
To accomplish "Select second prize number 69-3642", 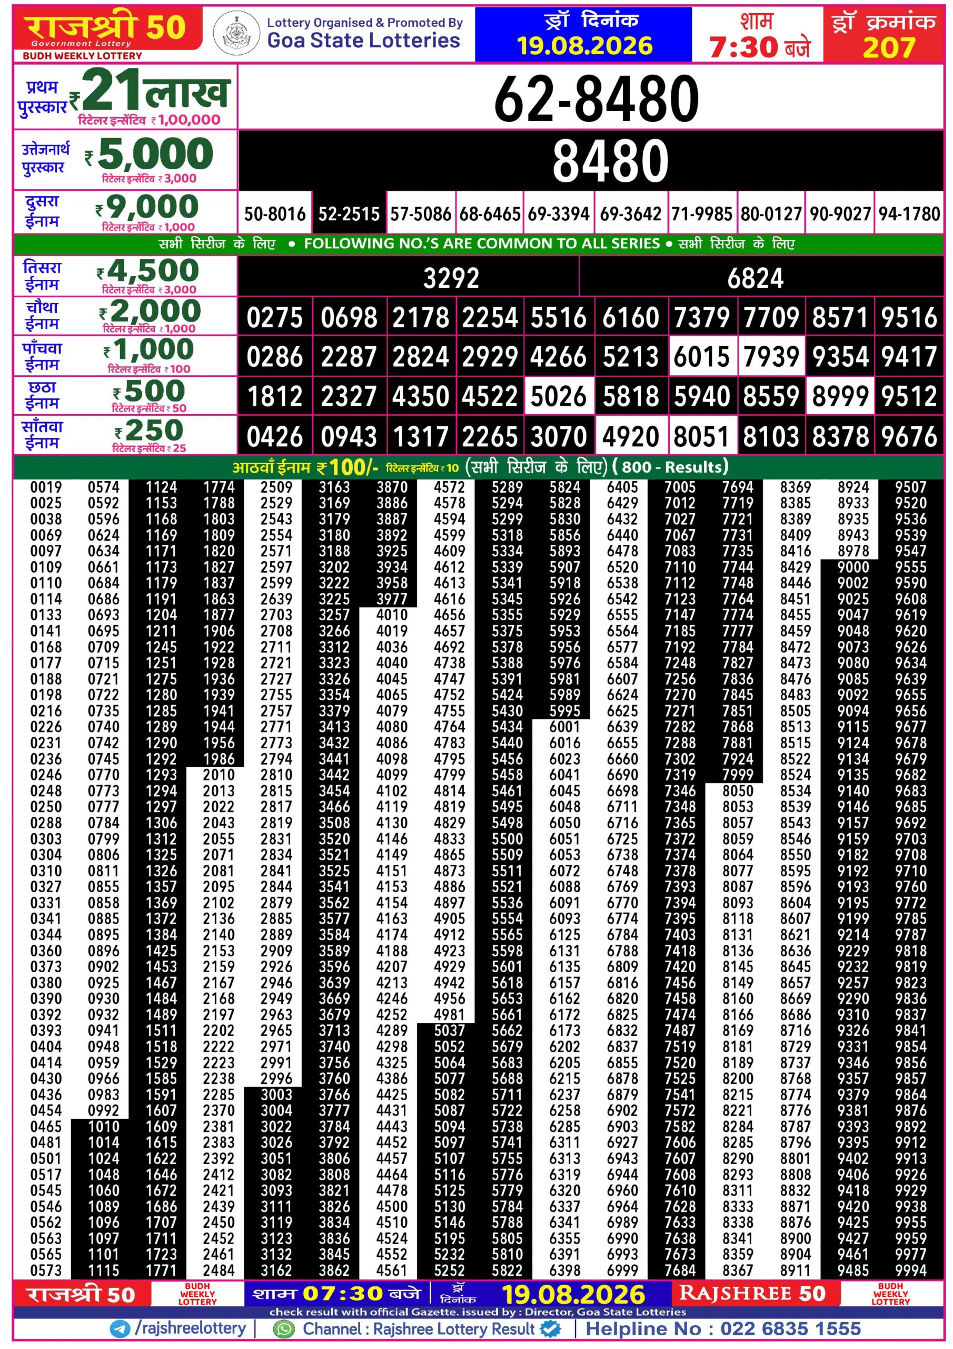I will click(631, 214).
